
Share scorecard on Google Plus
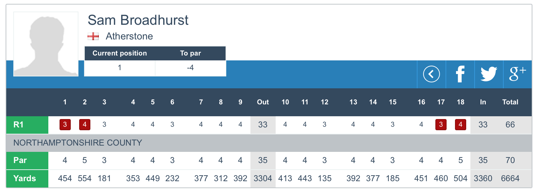517,74
